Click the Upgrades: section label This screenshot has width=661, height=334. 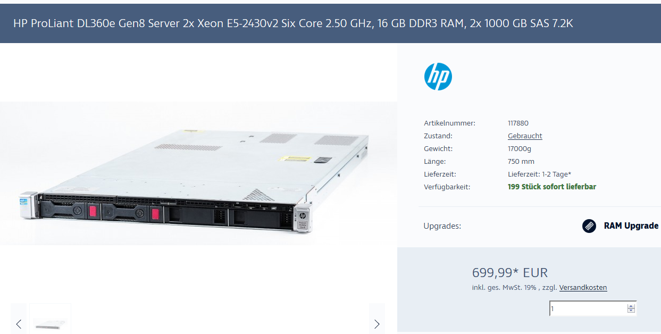pyautogui.click(x=442, y=226)
